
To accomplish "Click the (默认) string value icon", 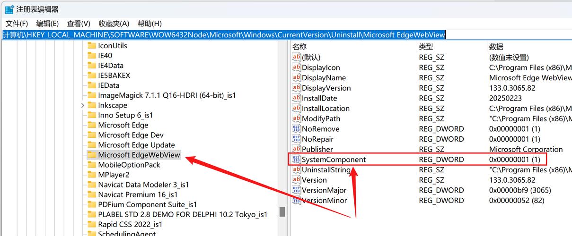I will point(297,57).
